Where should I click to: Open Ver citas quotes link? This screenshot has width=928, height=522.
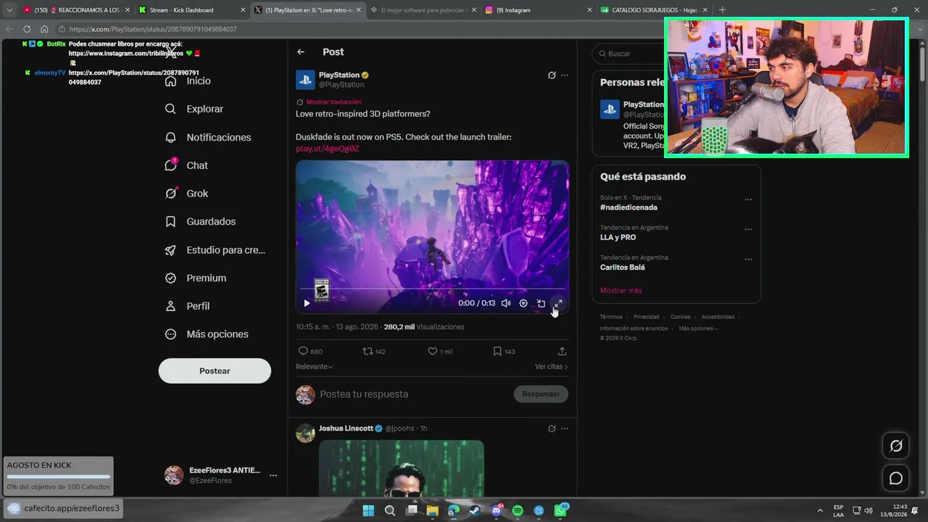(551, 367)
